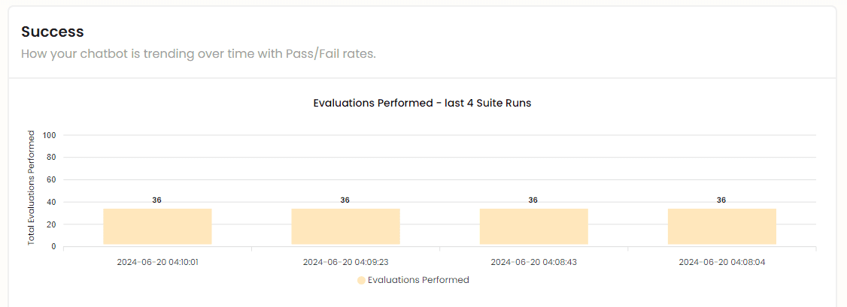Select the bar for 2024-06-20 04:08:43
Screen dimensions: 847x307
[x=533, y=226]
